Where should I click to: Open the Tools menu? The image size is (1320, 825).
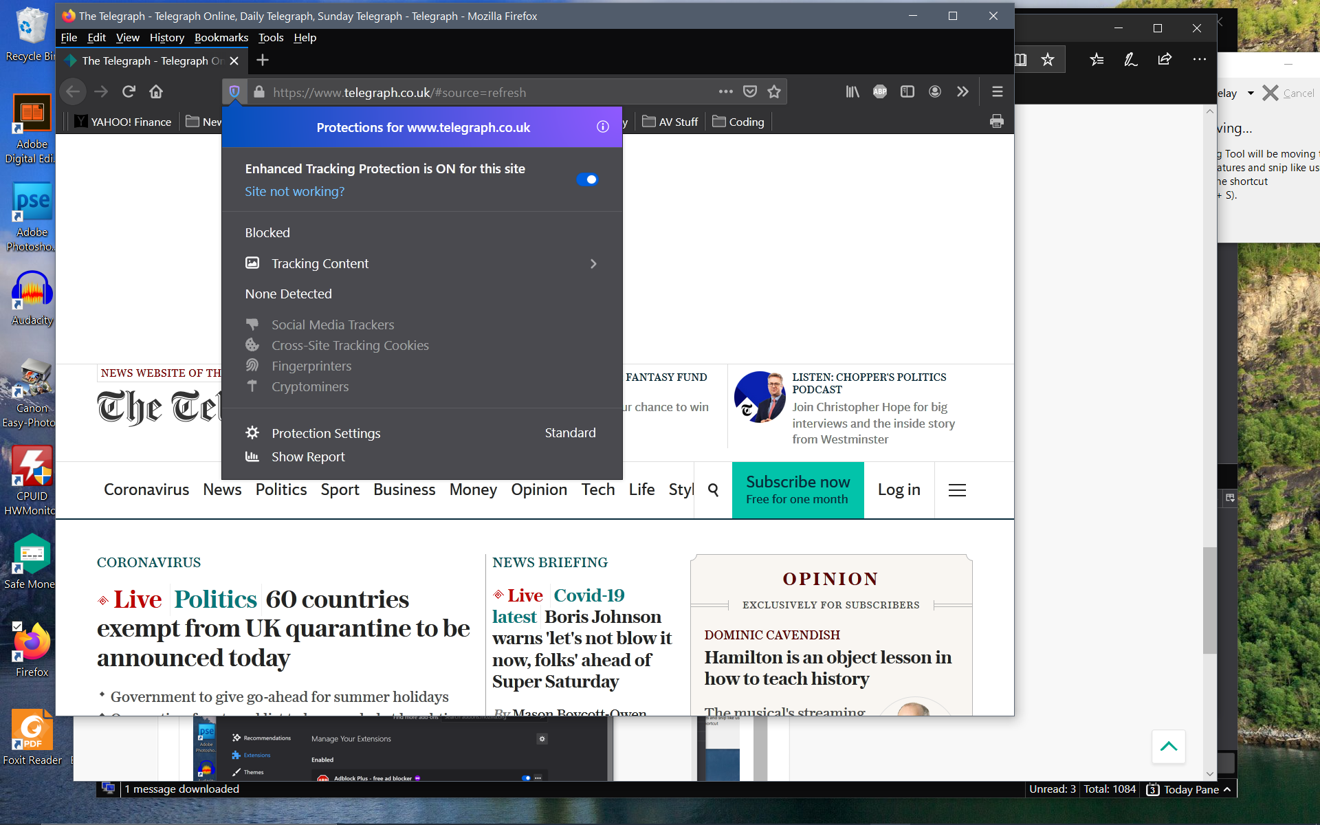pos(270,38)
